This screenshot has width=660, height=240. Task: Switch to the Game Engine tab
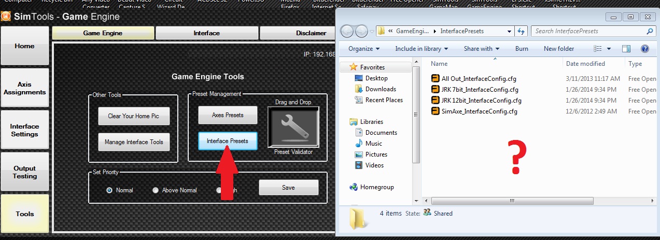point(103,33)
